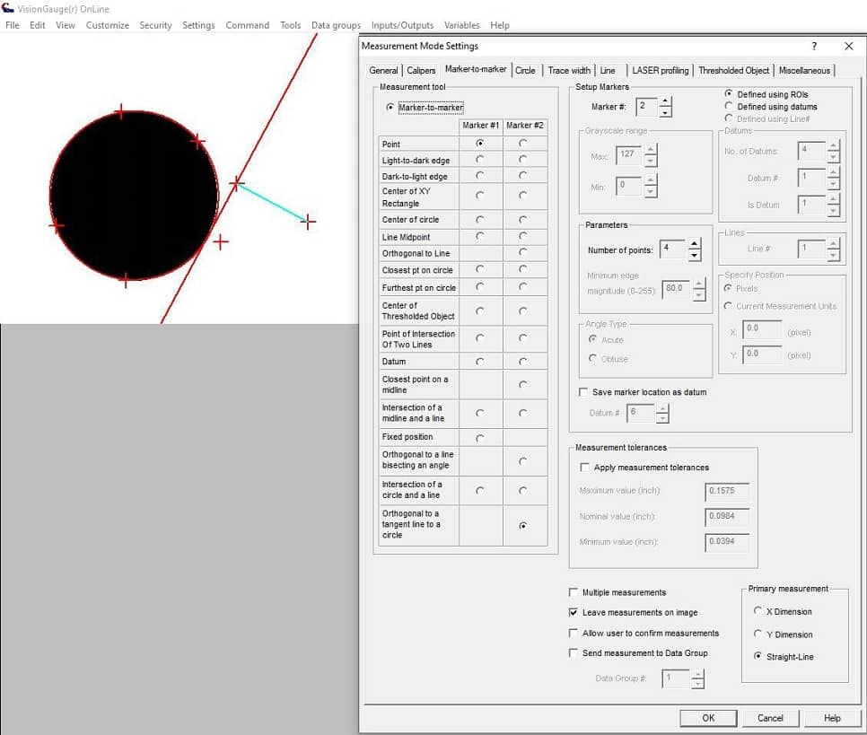The image size is (867, 735).
Task: Click the Maximum value (inch) field
Action: [727, 491]
